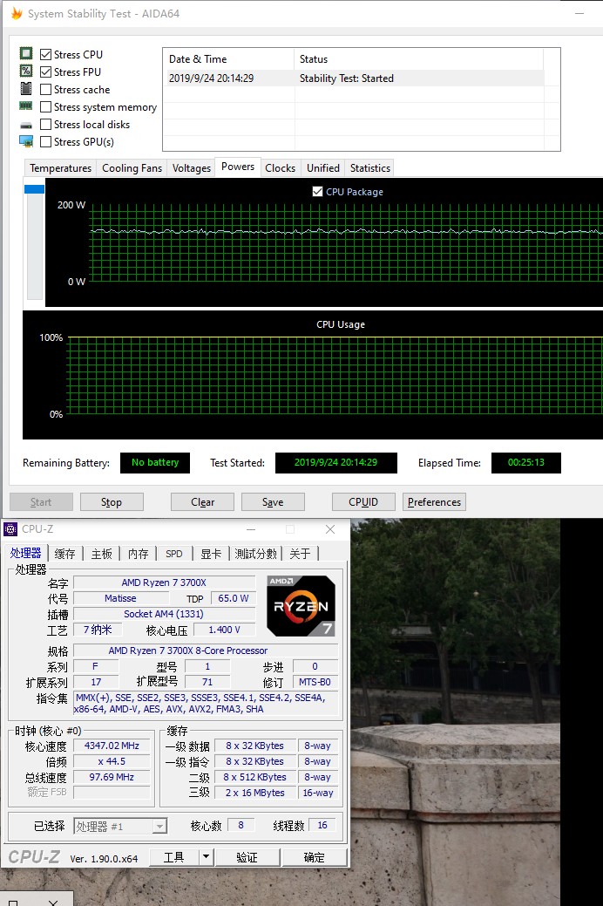Enable Stress system memory checkbox
The height and width of the screenshot is (906, 603).
pyautogui.click(x=45, y=107)
